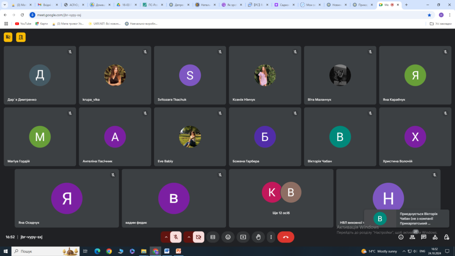Show the participants list icon
Viewport: 455px width, 256px height.
coord(412,237)
